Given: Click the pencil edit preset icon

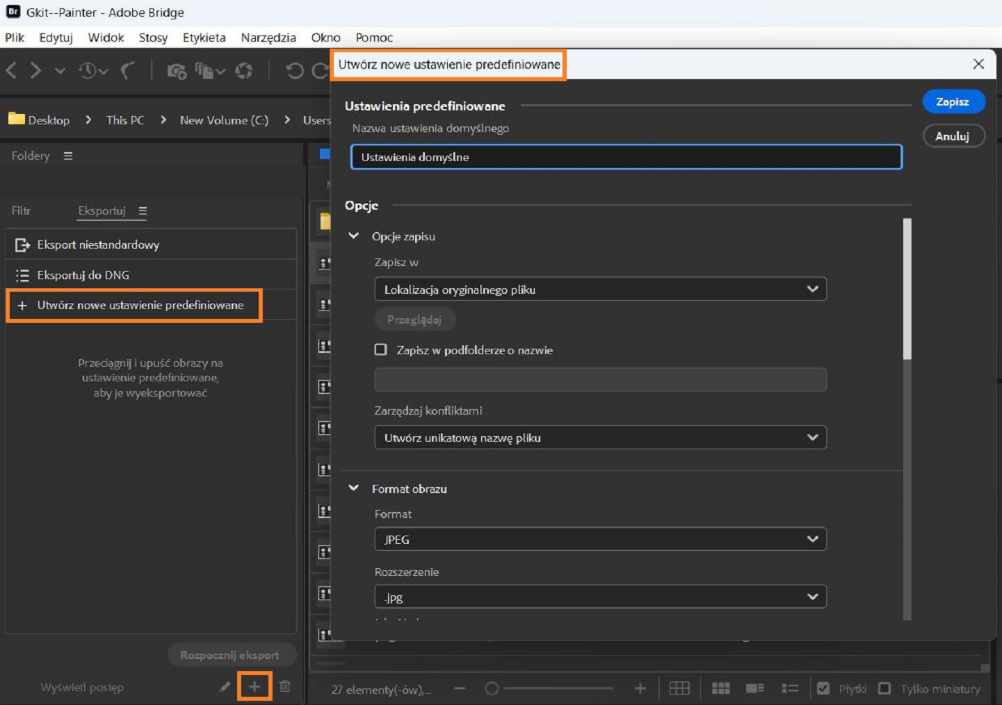Looking at the screenshot, I should [x=225, y=686].
